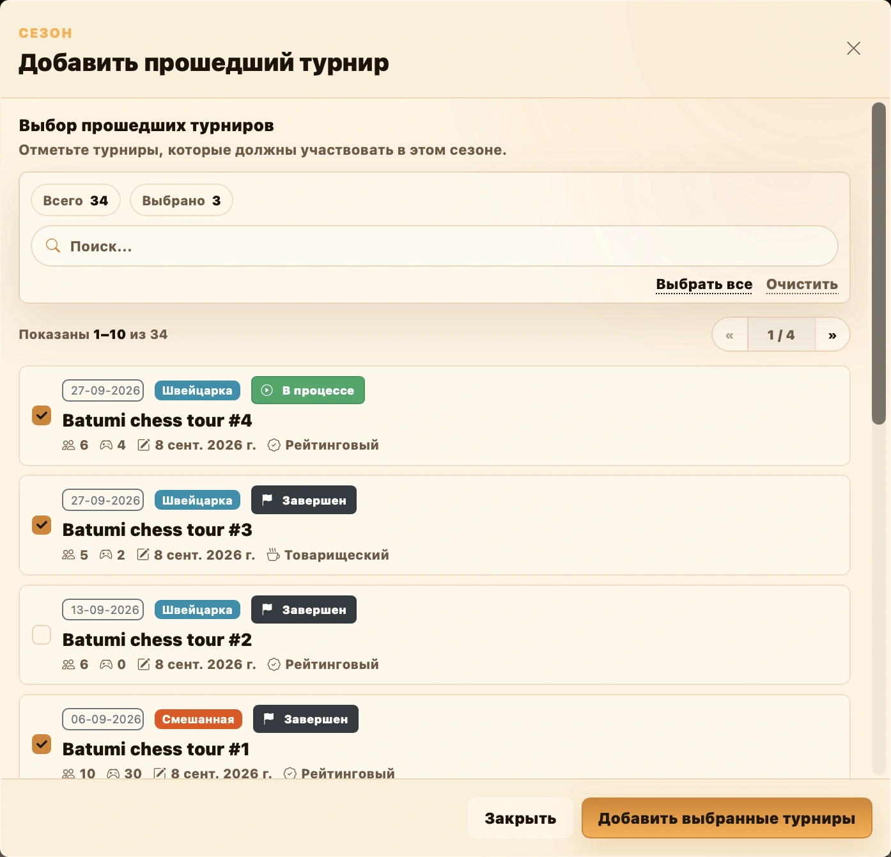Go to the previous page with «
This screenshot has width=891, height=857.
(730, 334)
